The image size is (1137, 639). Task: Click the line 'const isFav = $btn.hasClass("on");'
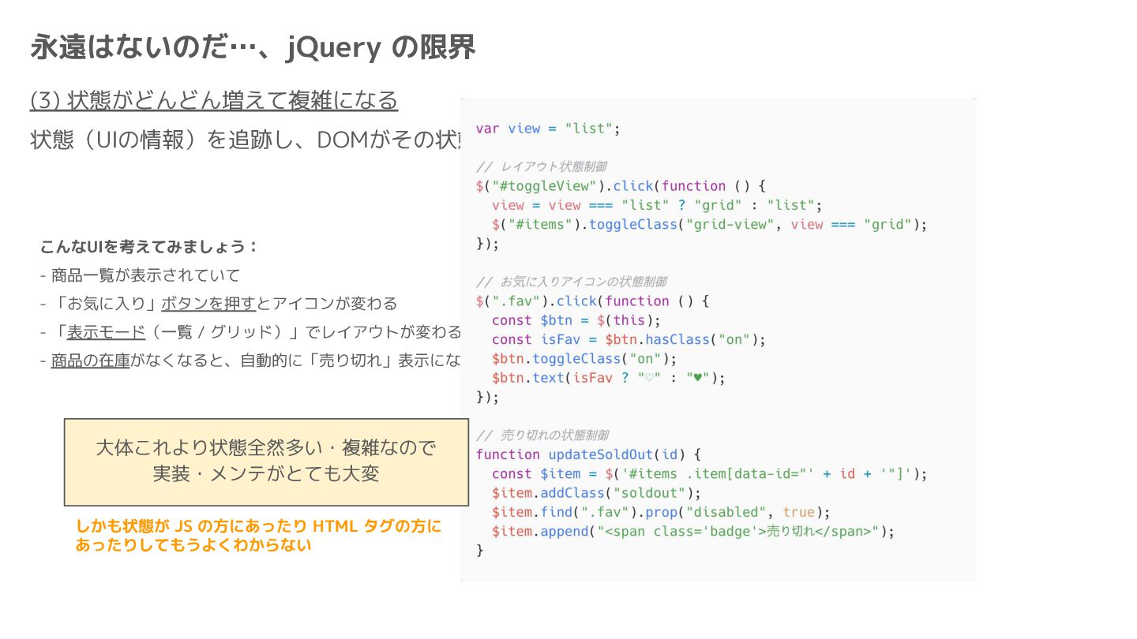[629, 339]
